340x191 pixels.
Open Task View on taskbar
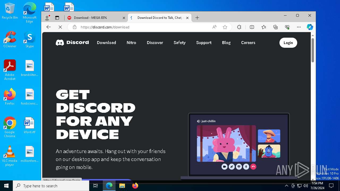[96, 186]
